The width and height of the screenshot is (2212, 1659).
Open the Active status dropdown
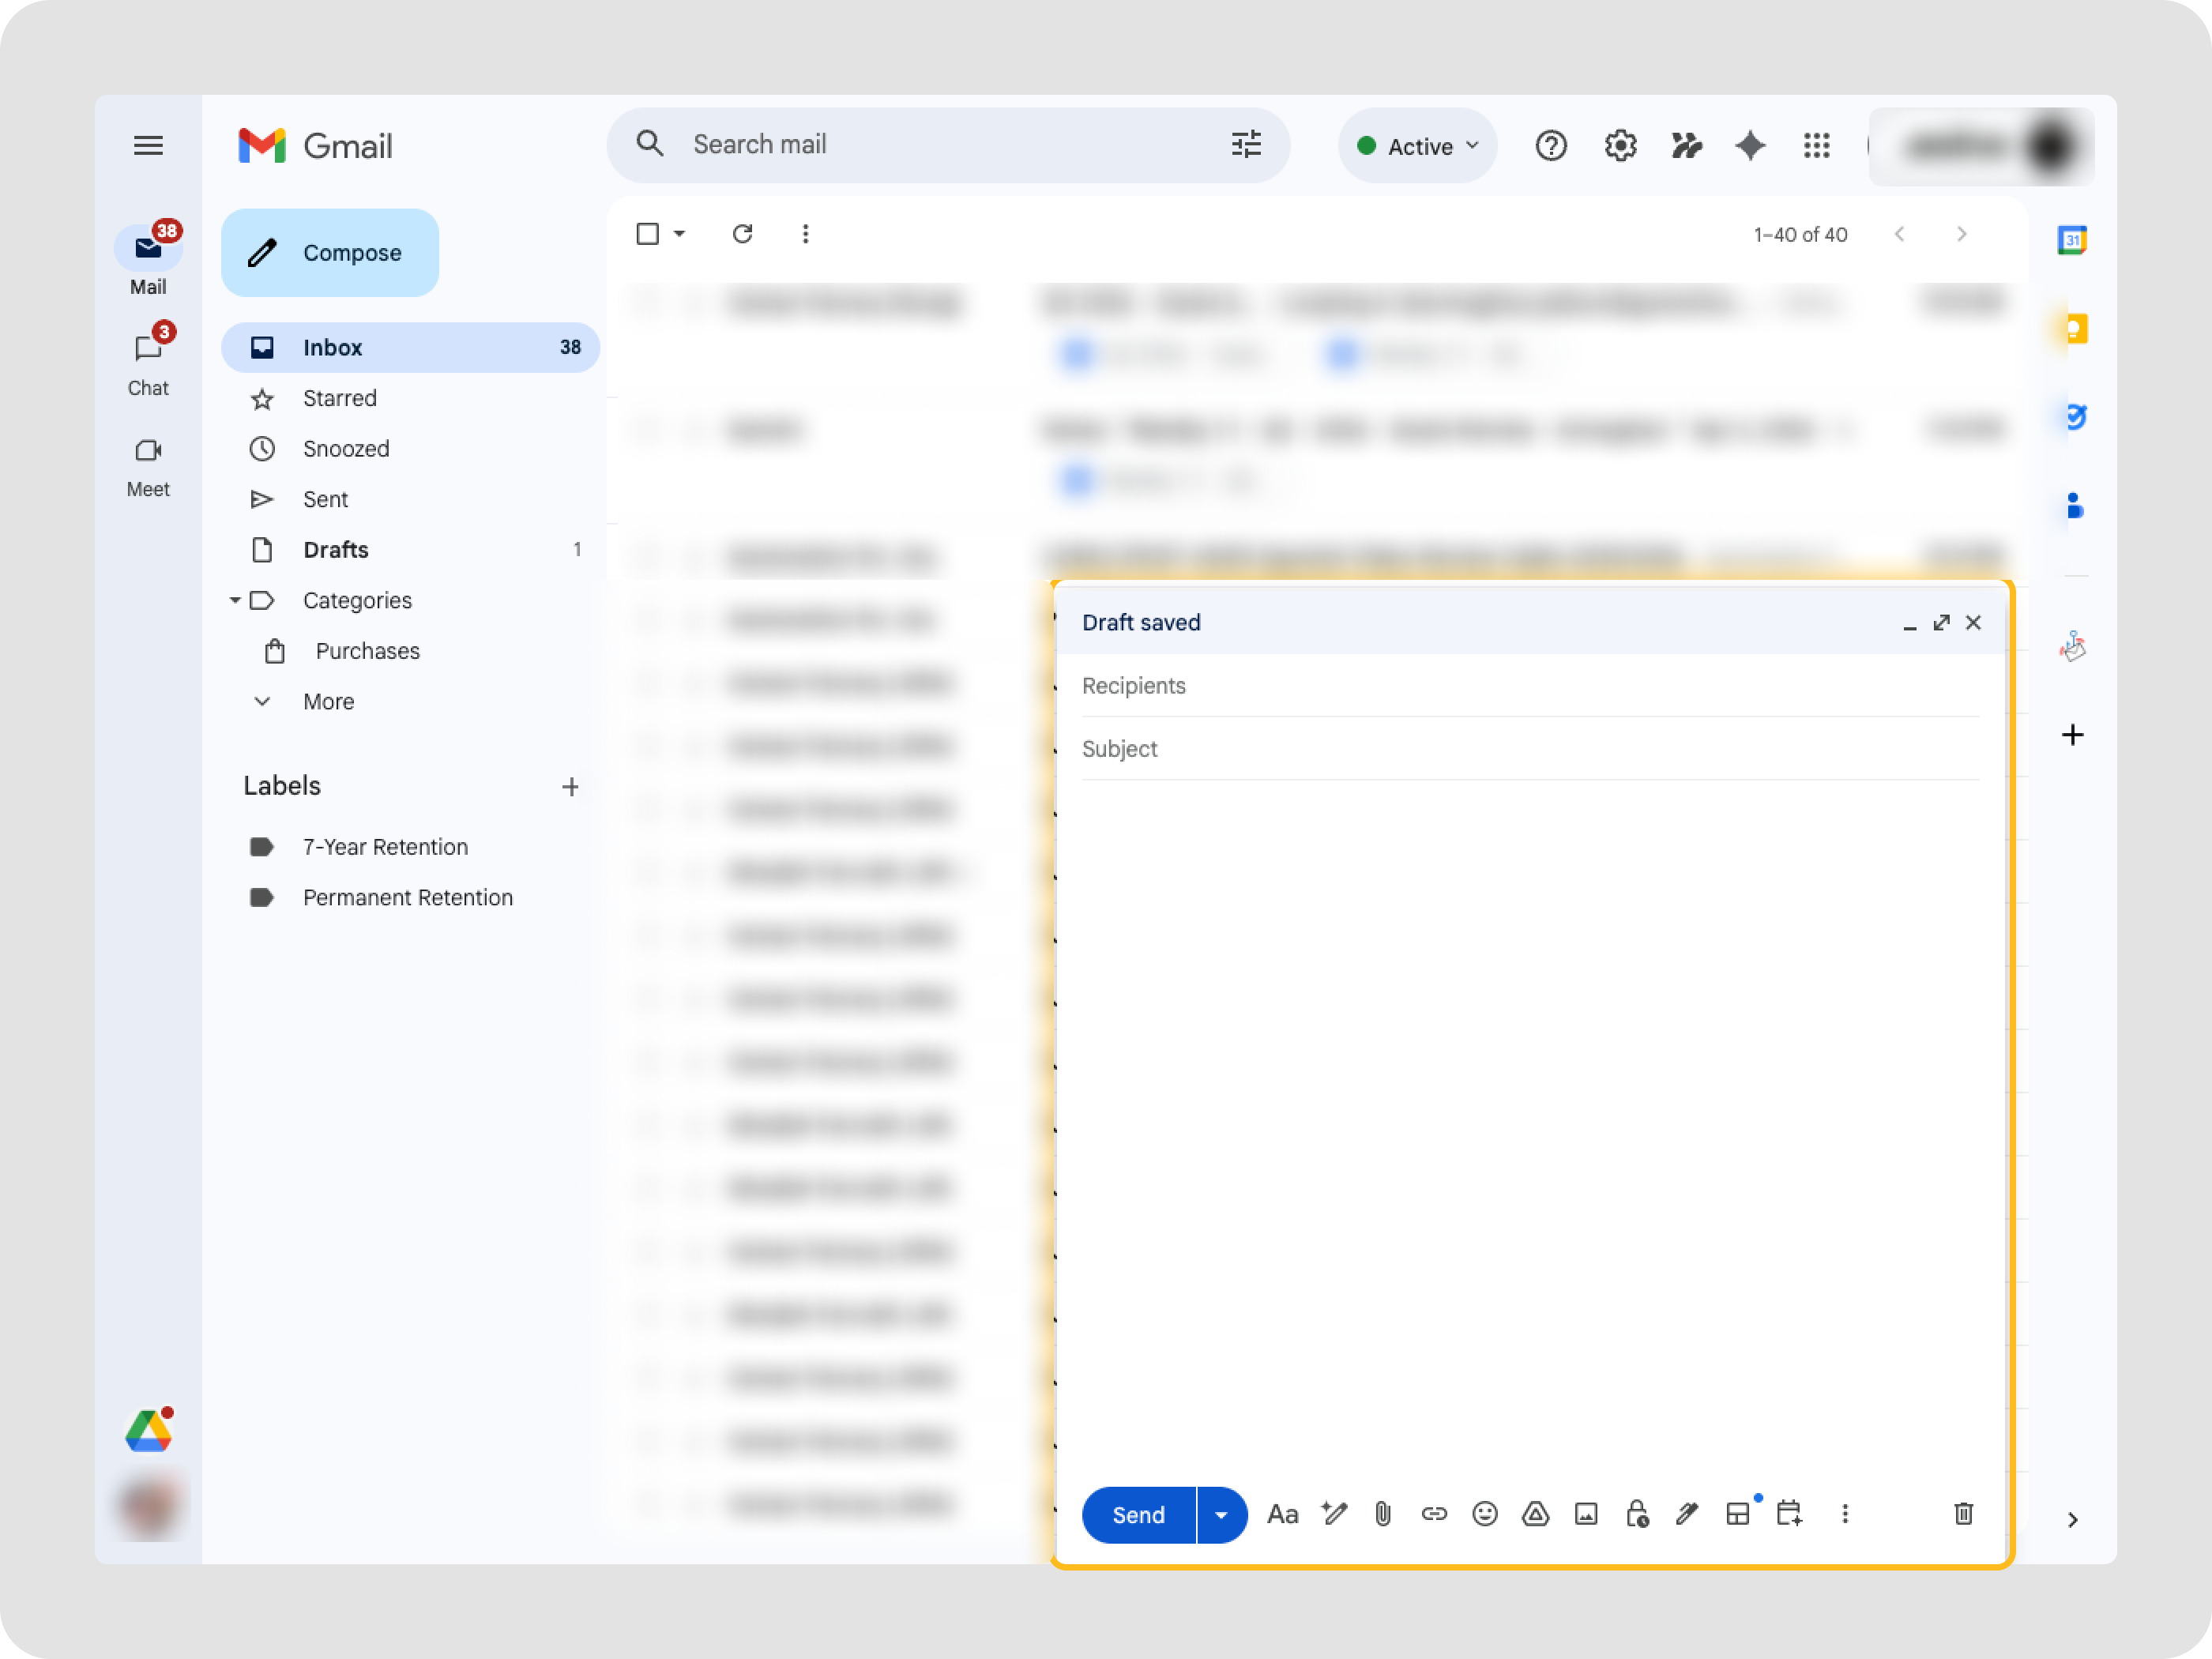point(1417,146)
